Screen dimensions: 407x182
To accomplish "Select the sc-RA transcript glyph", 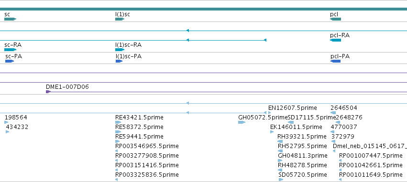I will click(11, 50).
